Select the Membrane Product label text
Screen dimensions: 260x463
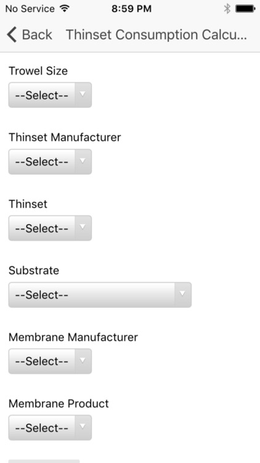pos(59,403)
